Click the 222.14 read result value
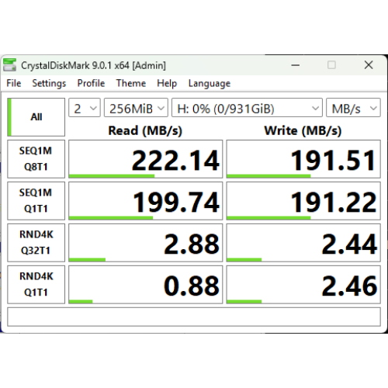Image resolution: width=388 pixels, height=388 pixels. [x=145, y=159]
